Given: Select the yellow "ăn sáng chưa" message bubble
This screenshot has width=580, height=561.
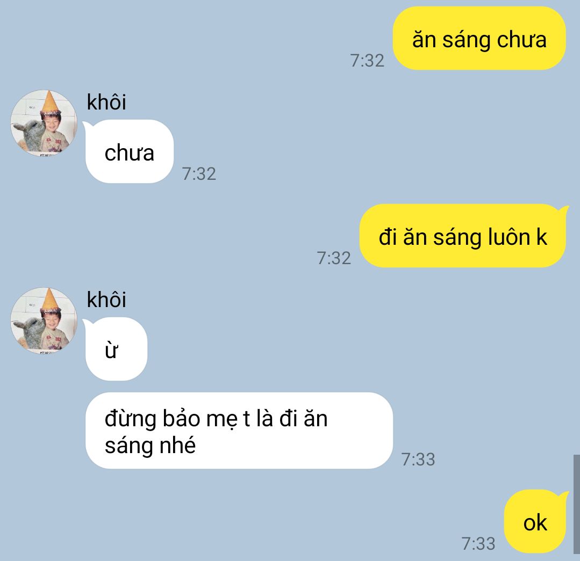Looking at the screenshot, I should point(479,39).
